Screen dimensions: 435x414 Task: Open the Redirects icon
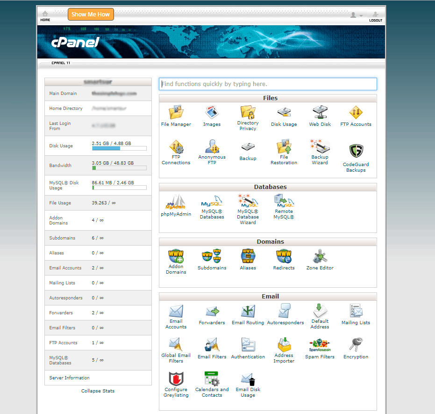point(284,256)
